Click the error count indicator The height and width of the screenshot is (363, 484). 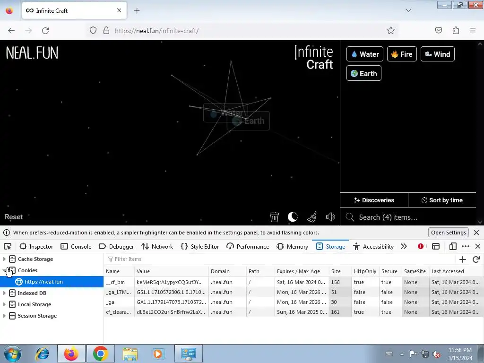[x=422, y=246]
